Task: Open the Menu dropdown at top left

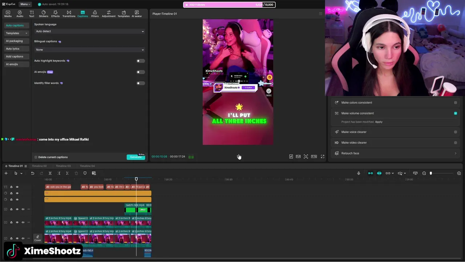Action: (x=25, y=4)
